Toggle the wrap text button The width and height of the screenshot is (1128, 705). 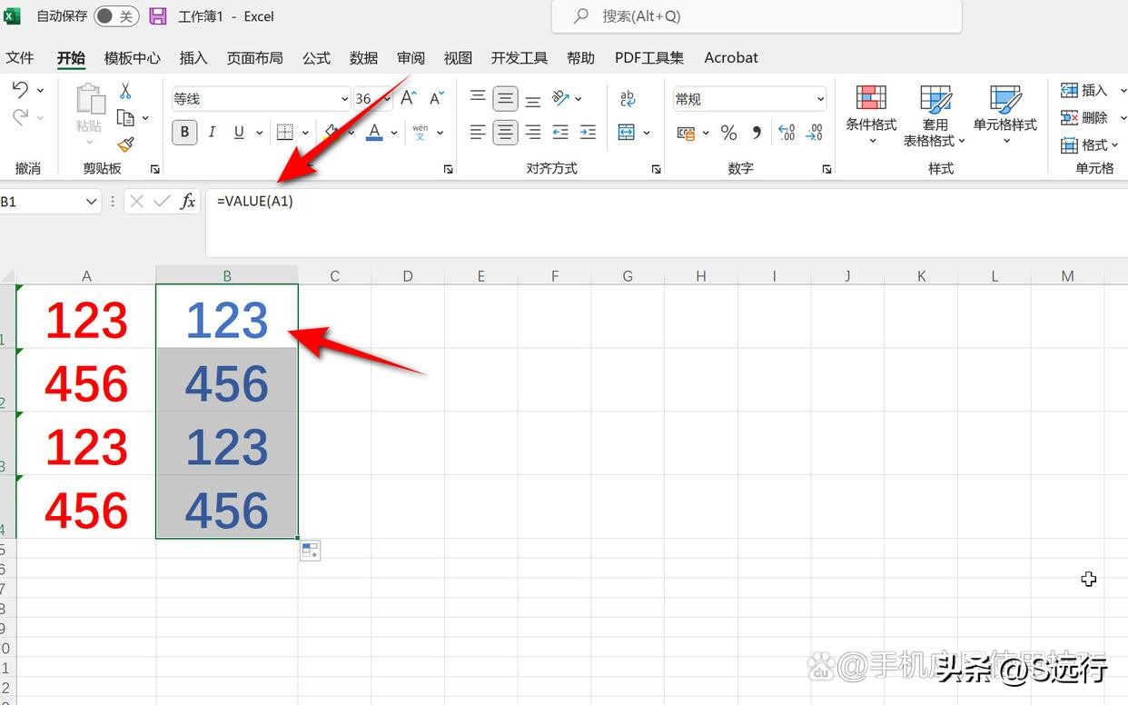click(x=627, y=98)
